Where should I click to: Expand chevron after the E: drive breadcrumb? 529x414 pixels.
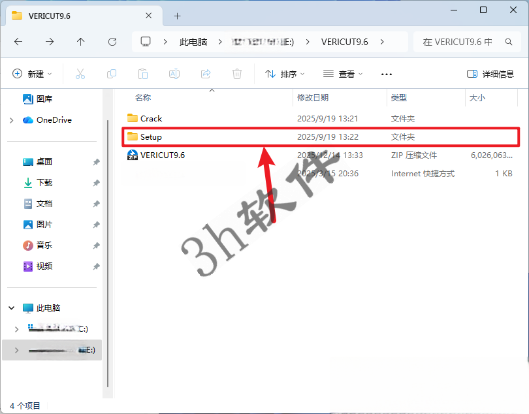point(308,42)
